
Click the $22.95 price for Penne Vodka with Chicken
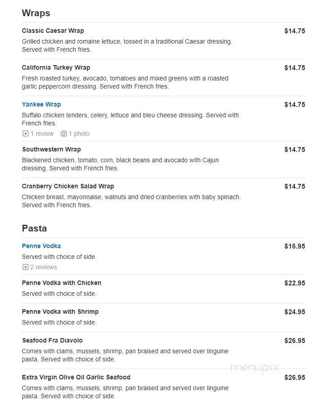[295, 283]
